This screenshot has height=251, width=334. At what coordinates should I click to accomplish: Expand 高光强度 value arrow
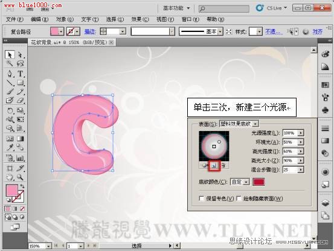point(301,151)
